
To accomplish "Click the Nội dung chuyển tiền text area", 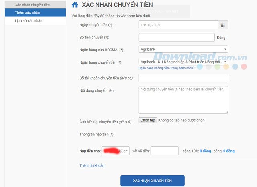I will 183,100.
